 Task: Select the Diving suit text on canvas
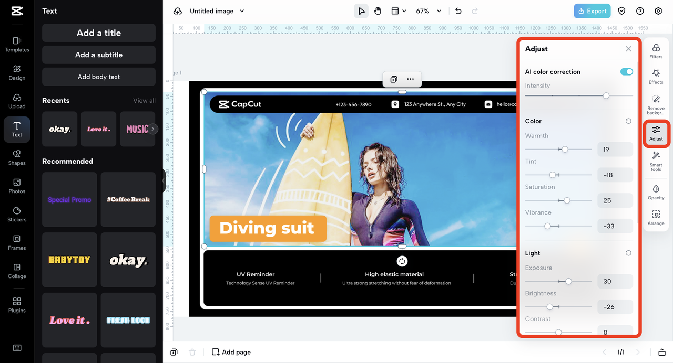pyautogui.click(x=268, y=228)
